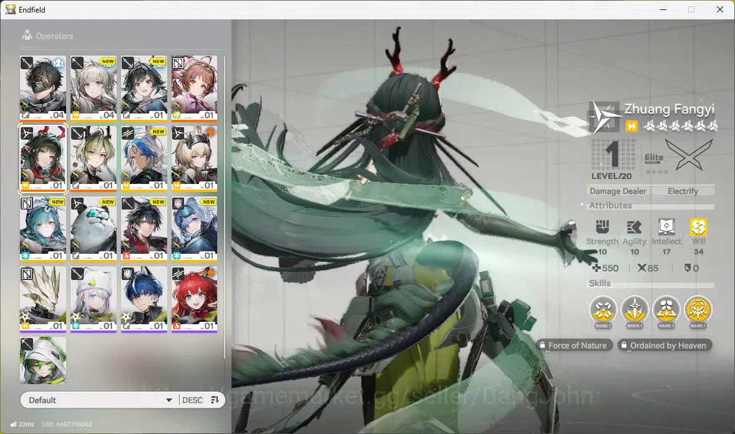Select the masked dark-haired operator at level 04

(x=43, y=88)
